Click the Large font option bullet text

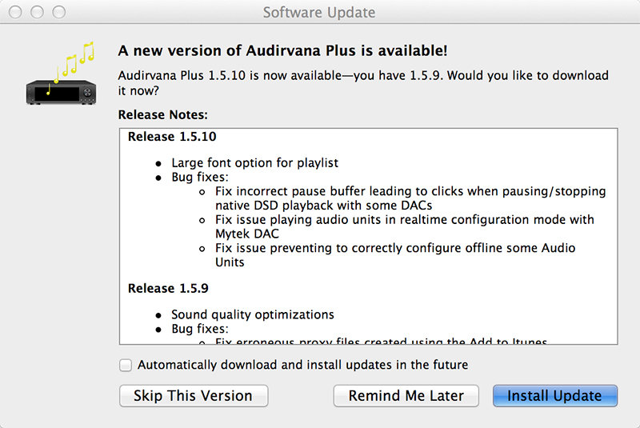pyautogui.click(x=254, y=162)
